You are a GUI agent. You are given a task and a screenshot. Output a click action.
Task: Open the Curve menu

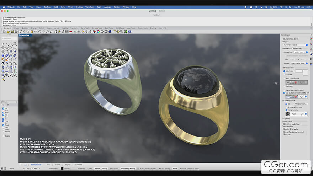click(39, 7)
